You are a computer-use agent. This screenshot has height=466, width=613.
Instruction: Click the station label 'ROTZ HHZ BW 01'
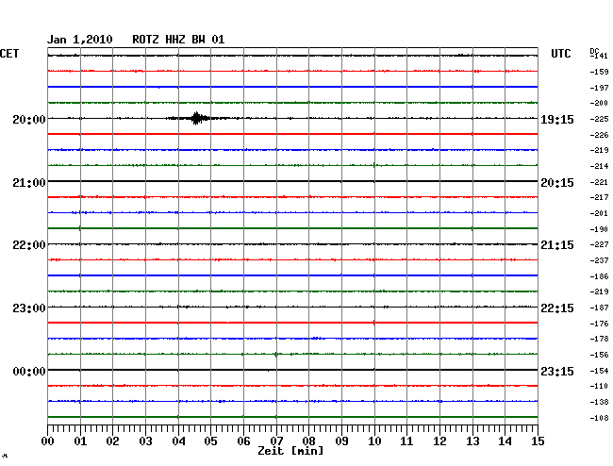178,40
